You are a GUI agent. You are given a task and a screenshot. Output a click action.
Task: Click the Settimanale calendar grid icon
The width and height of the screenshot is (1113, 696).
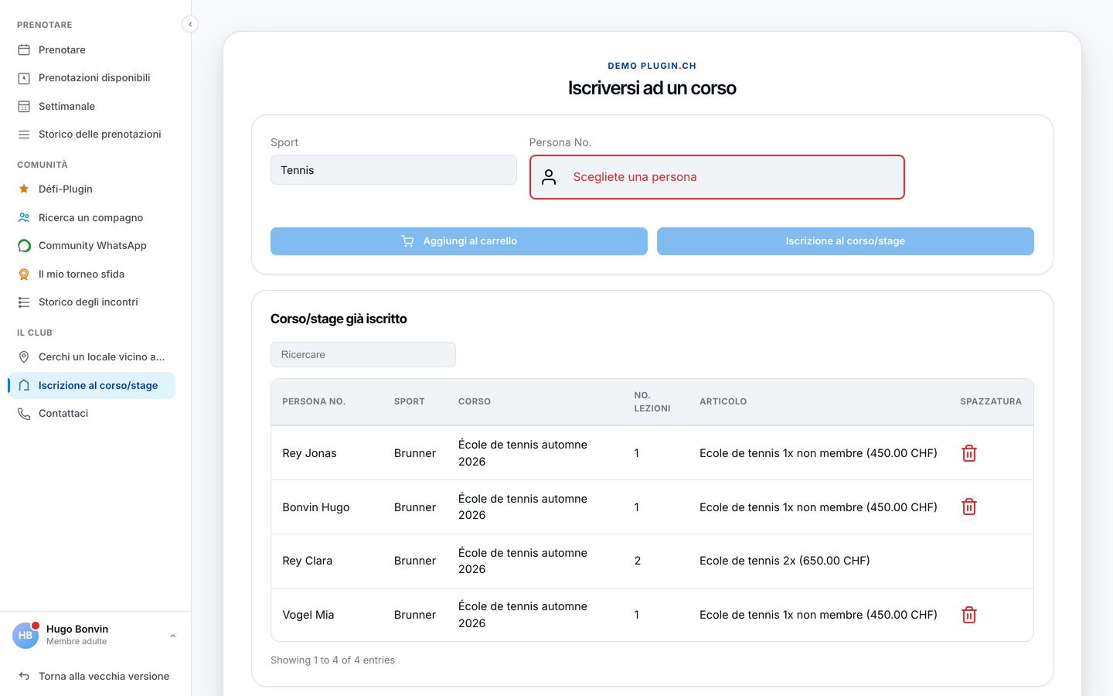24,106
